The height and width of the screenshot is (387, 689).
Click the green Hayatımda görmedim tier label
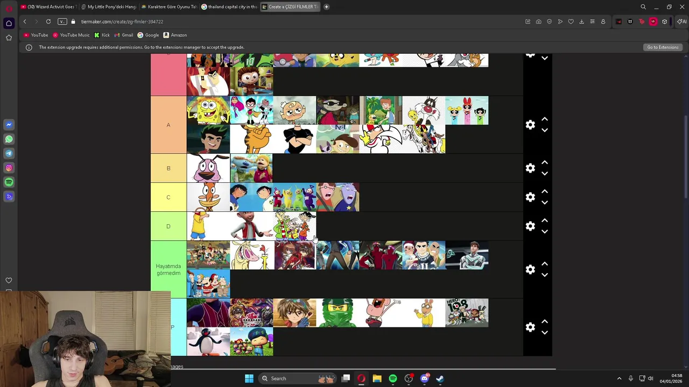[168, 269]
